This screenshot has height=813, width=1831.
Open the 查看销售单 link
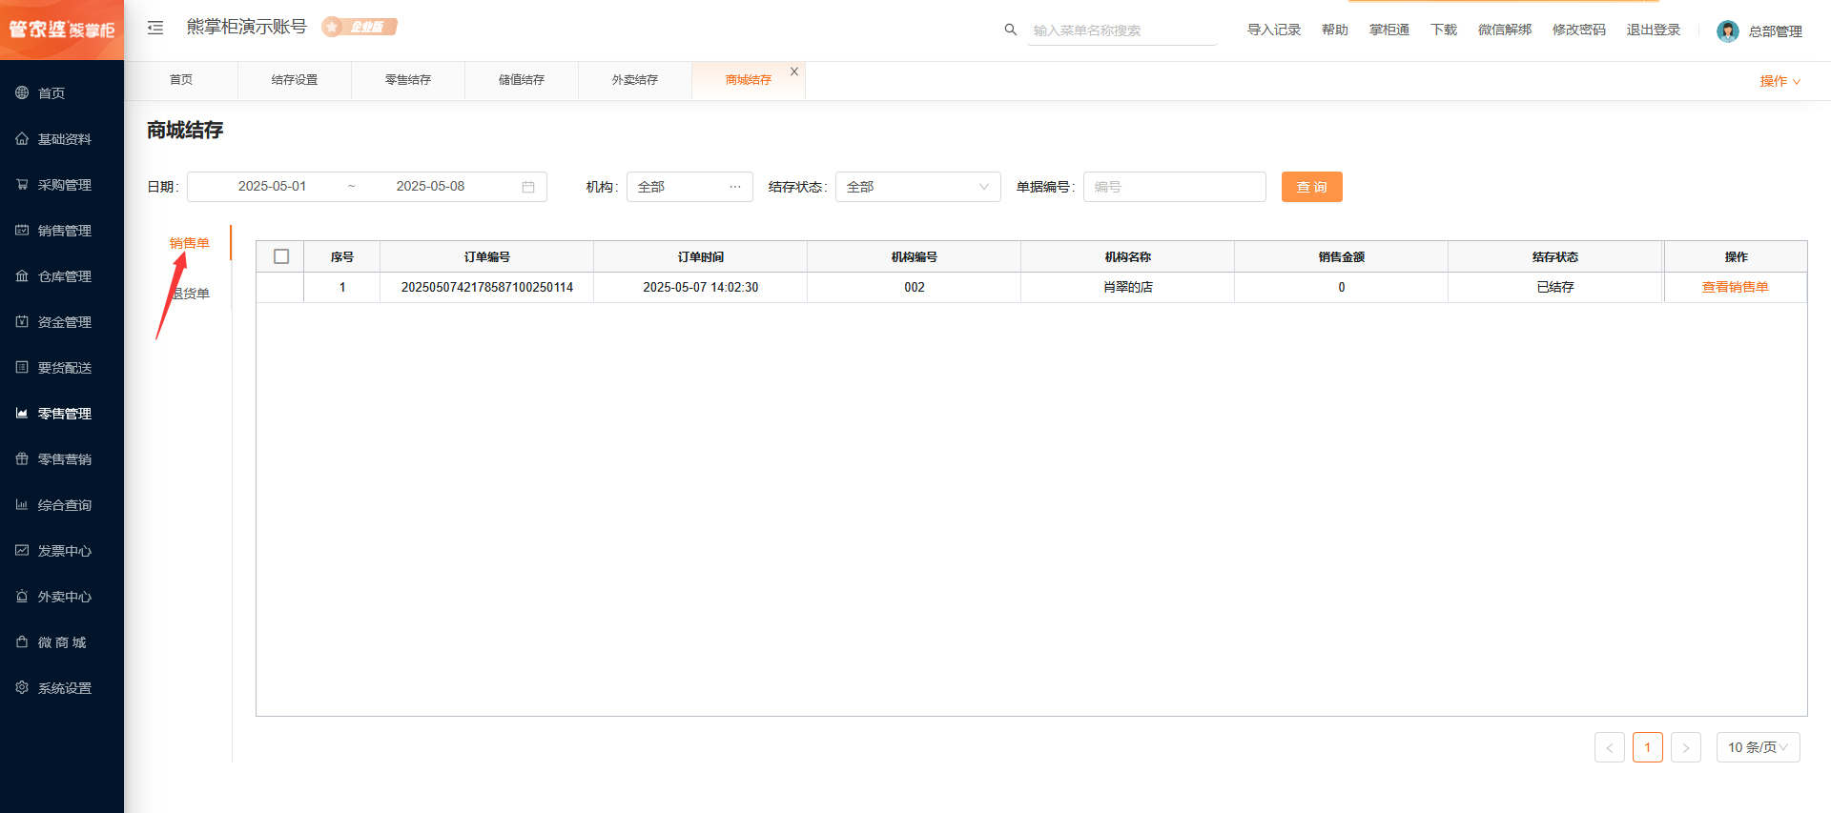[1735, 287]
